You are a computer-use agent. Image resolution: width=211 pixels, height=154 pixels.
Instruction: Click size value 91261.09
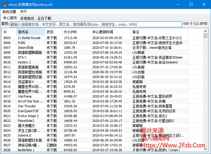tap(70, 57)
